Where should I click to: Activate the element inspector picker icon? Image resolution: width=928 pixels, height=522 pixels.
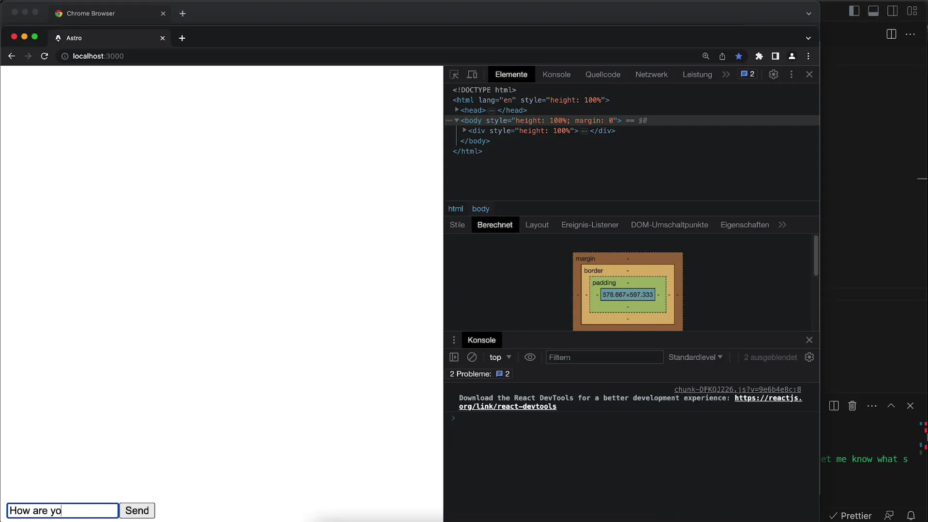point(454,75)
